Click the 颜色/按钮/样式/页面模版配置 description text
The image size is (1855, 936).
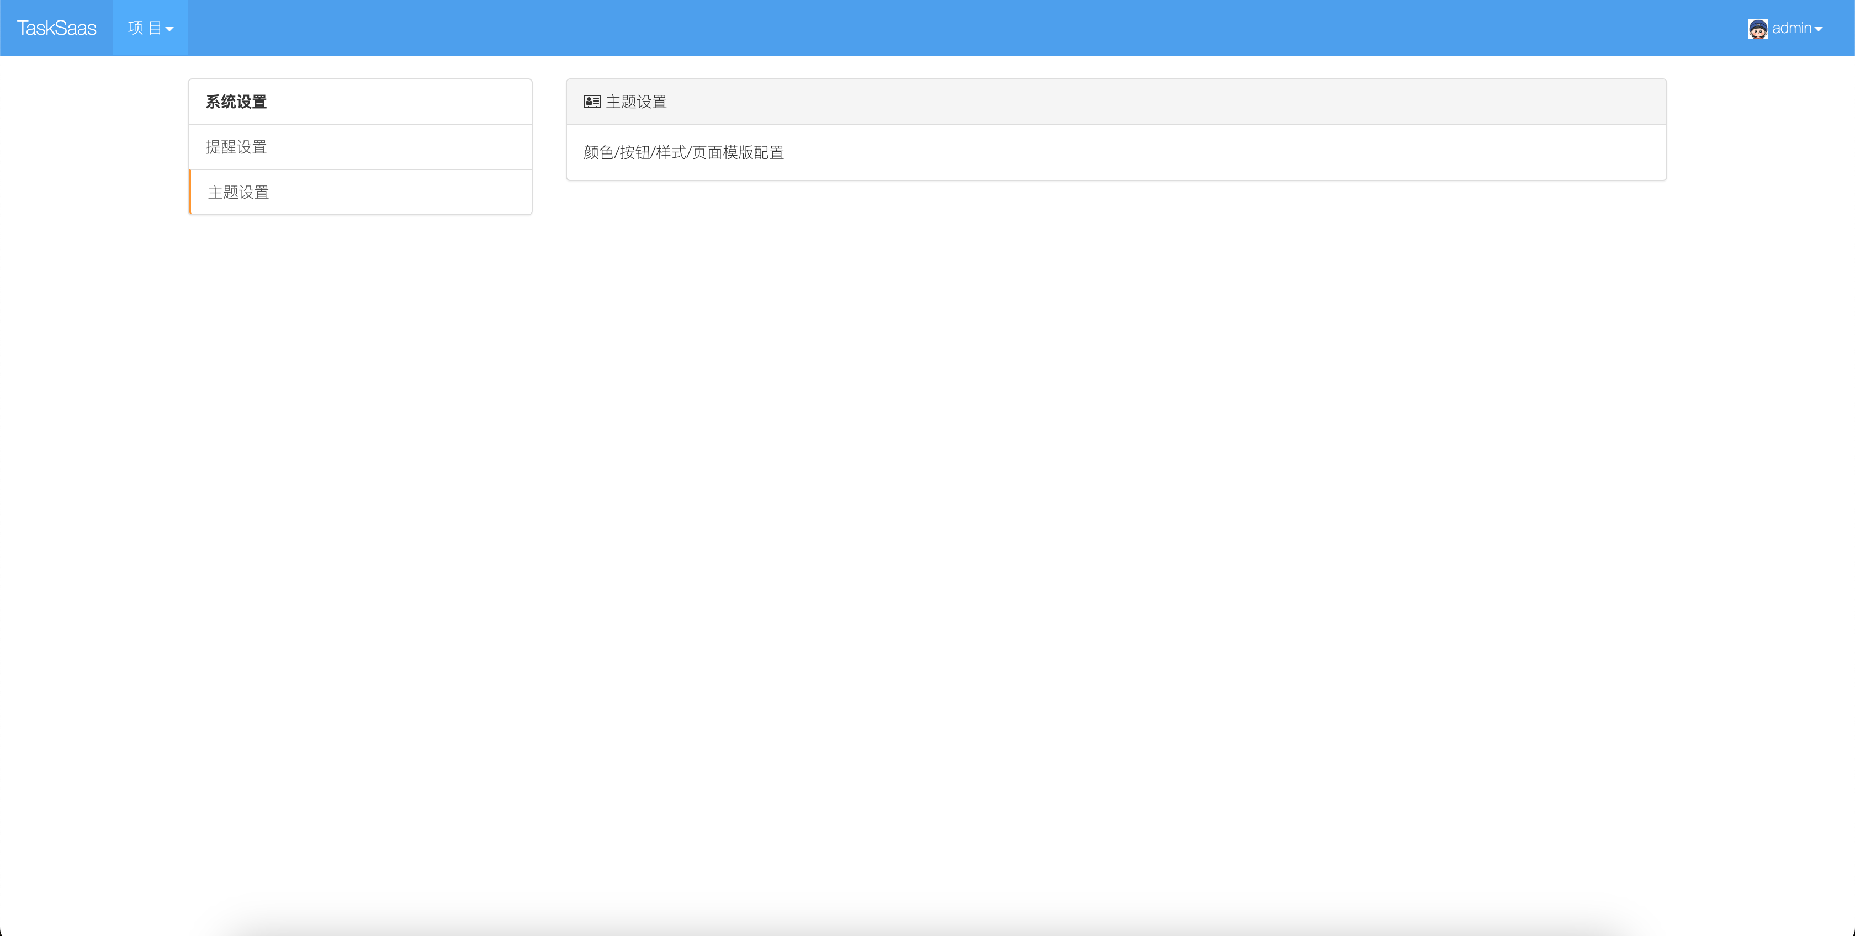[x=683, y=153]
